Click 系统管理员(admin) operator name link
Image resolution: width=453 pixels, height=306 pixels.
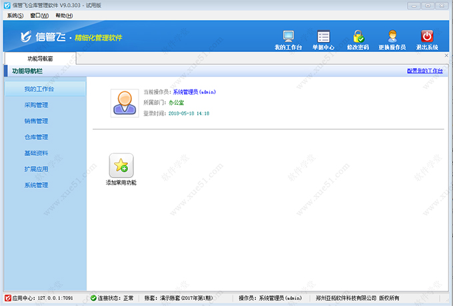click(x=195, y=92)
